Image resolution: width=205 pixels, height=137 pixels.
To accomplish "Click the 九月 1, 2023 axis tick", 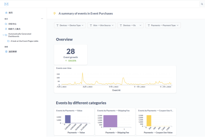I will [x=87, y=87].
